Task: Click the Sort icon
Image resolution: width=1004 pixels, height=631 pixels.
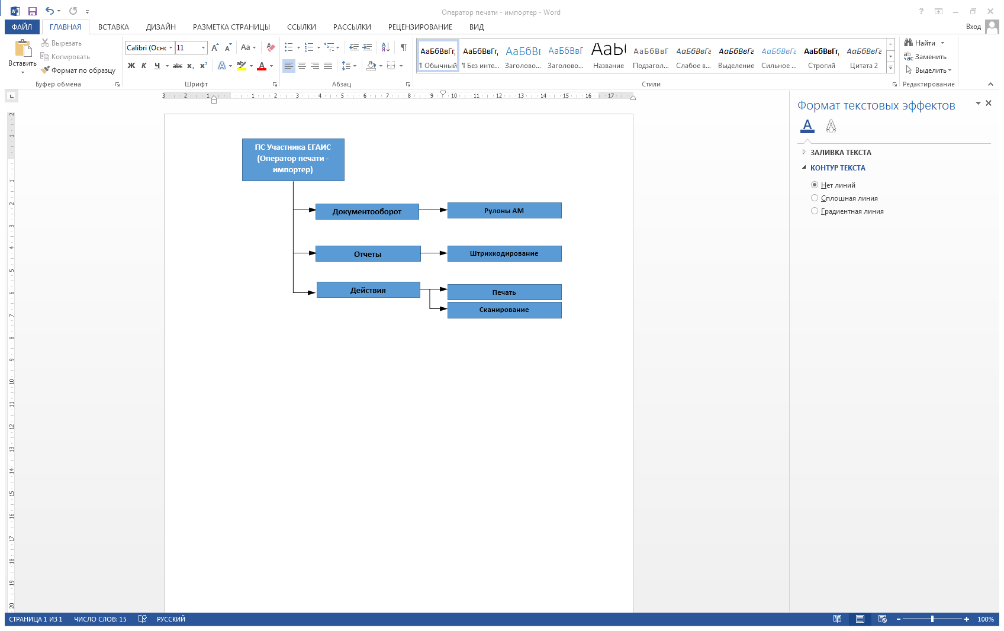Action: point(385,48)
